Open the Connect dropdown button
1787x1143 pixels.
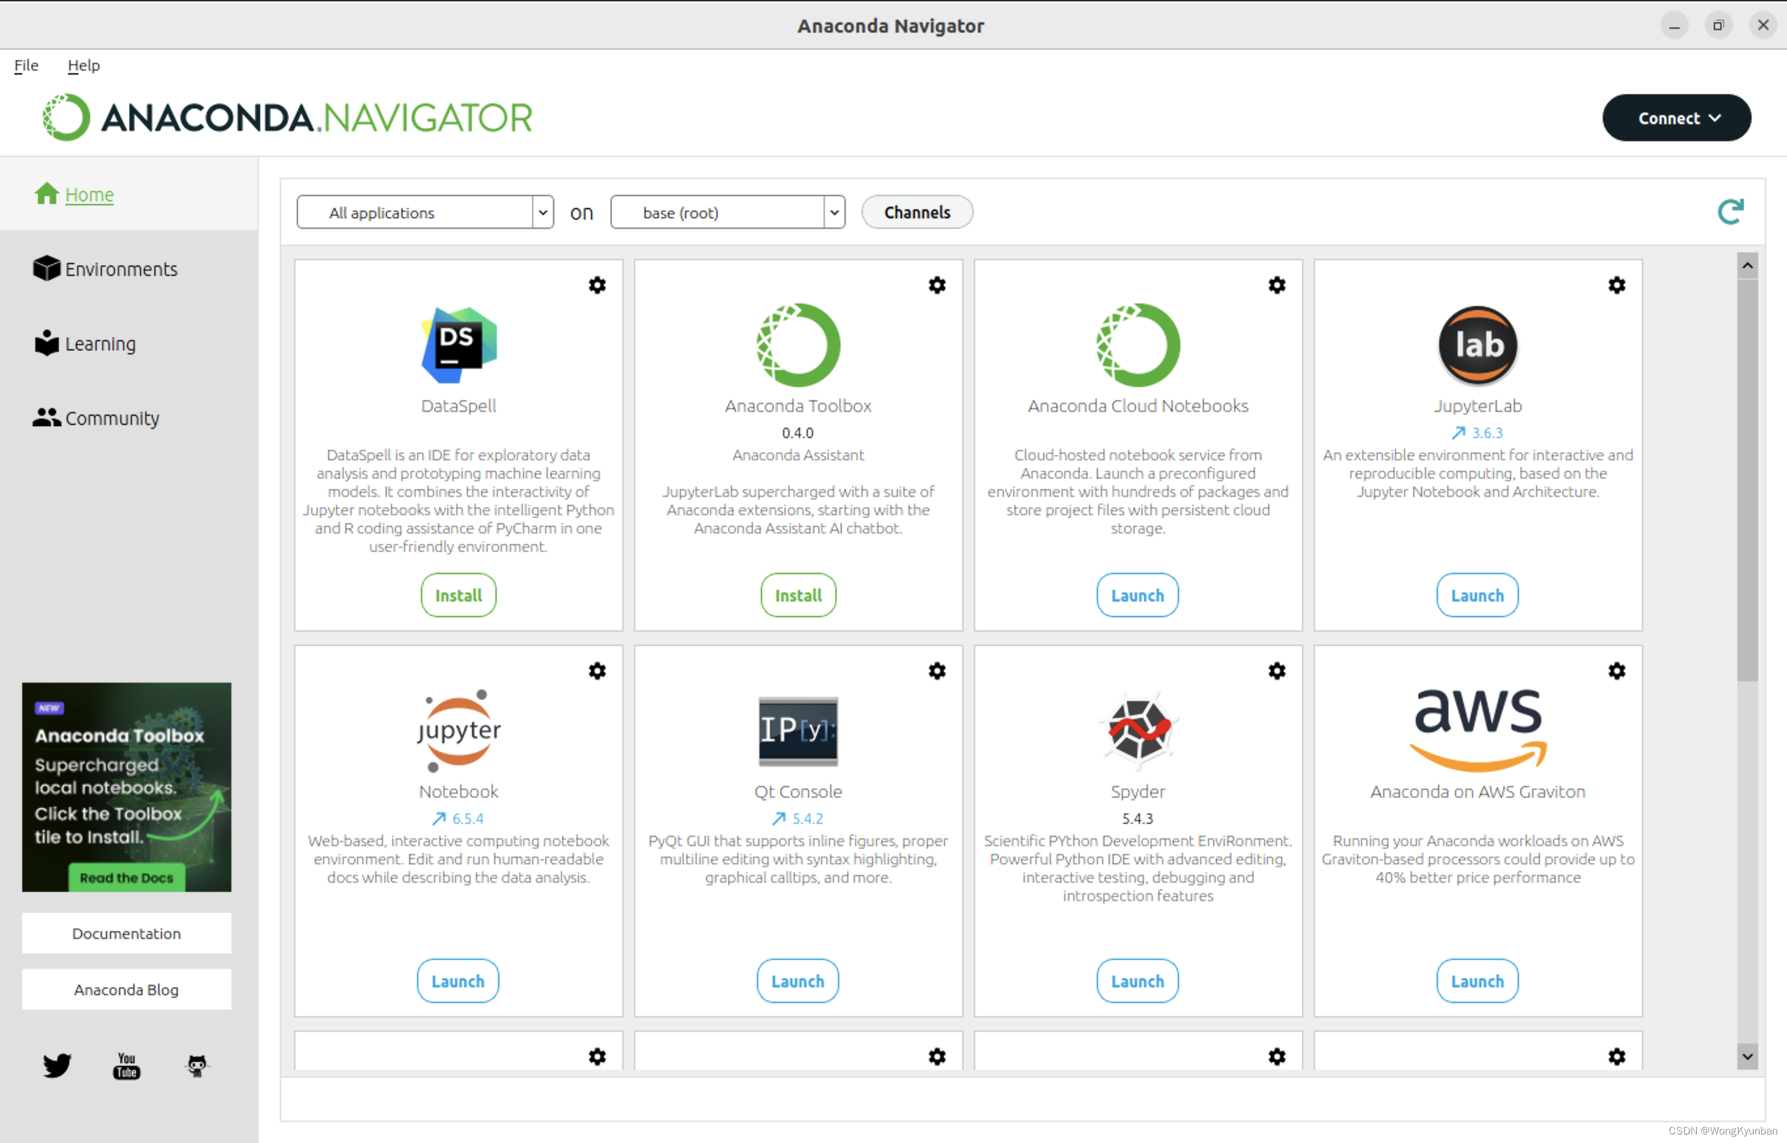pos(1677,118)
